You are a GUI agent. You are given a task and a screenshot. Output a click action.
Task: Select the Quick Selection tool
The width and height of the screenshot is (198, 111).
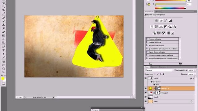click(4, 6)
